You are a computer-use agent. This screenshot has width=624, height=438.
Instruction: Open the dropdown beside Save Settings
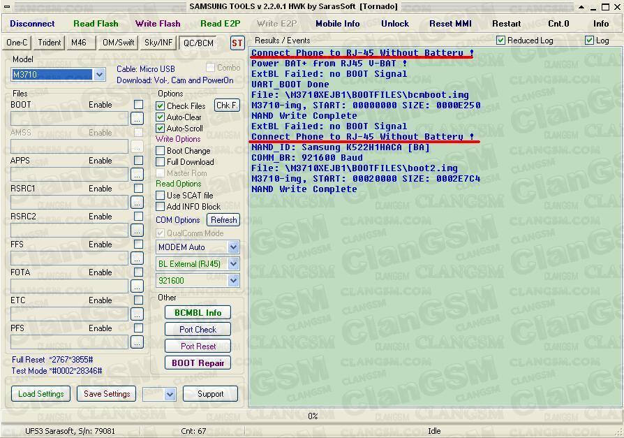(x=170, y=394)
